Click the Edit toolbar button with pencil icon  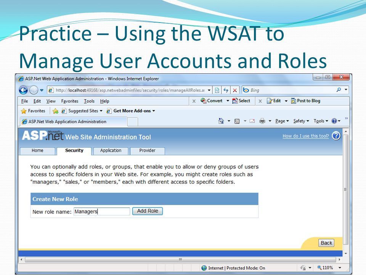point(274,101)
